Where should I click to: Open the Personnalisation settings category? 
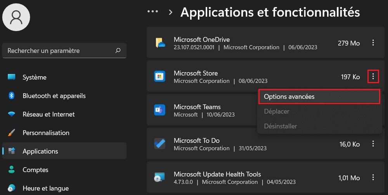(46, 133)
